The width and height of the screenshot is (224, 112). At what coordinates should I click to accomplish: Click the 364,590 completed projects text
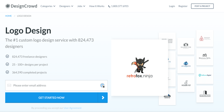[29, 72]
